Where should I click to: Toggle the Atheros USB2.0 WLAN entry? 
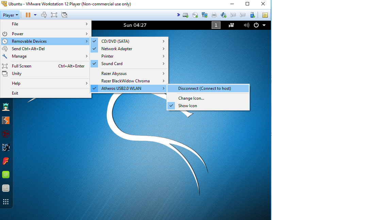pyautogui.click(x=129, y=88)
